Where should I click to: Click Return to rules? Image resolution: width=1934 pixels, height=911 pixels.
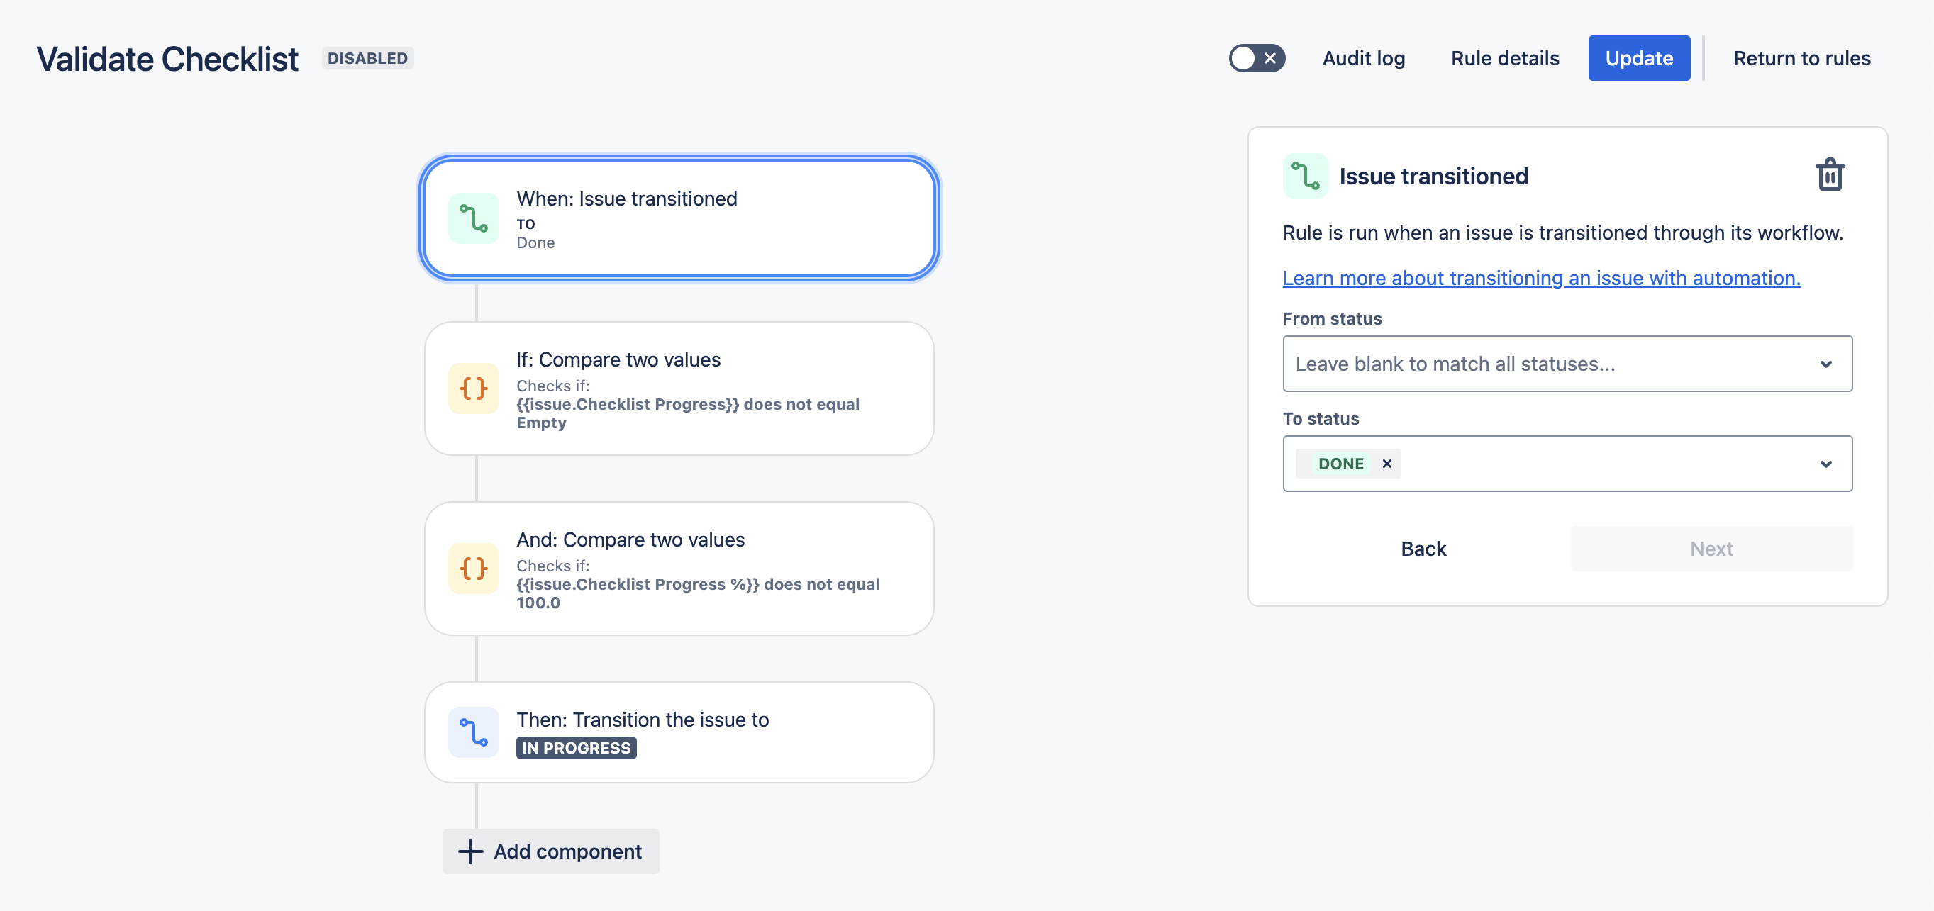point(1801,58)
